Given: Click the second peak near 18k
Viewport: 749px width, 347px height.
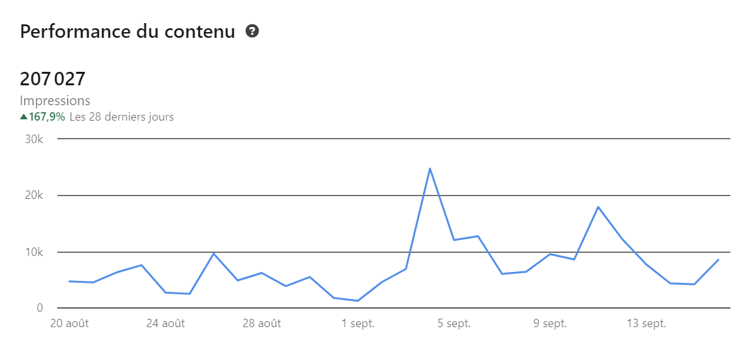Looking at the screenshot, I should pyautogui.click(x=598, y=207).
